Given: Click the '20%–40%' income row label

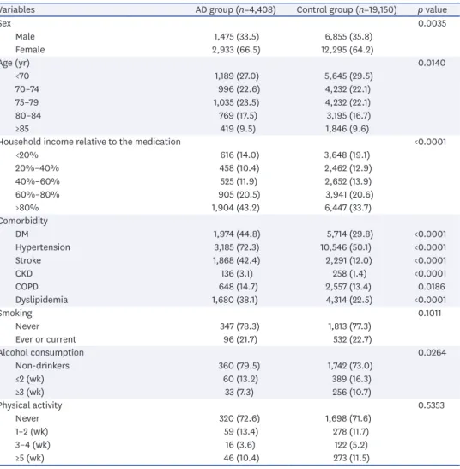Looking at the screenshot, I should (38, 168).
